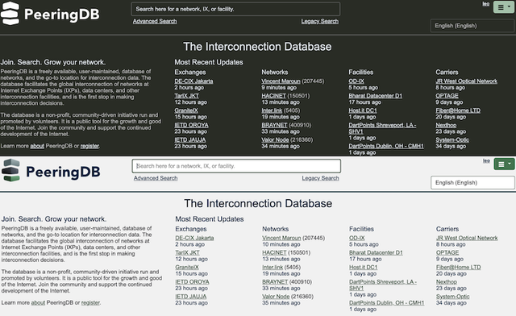
Task: Open DartPoints Dublin, OH - CMH1 in light section
Action: 386,303
